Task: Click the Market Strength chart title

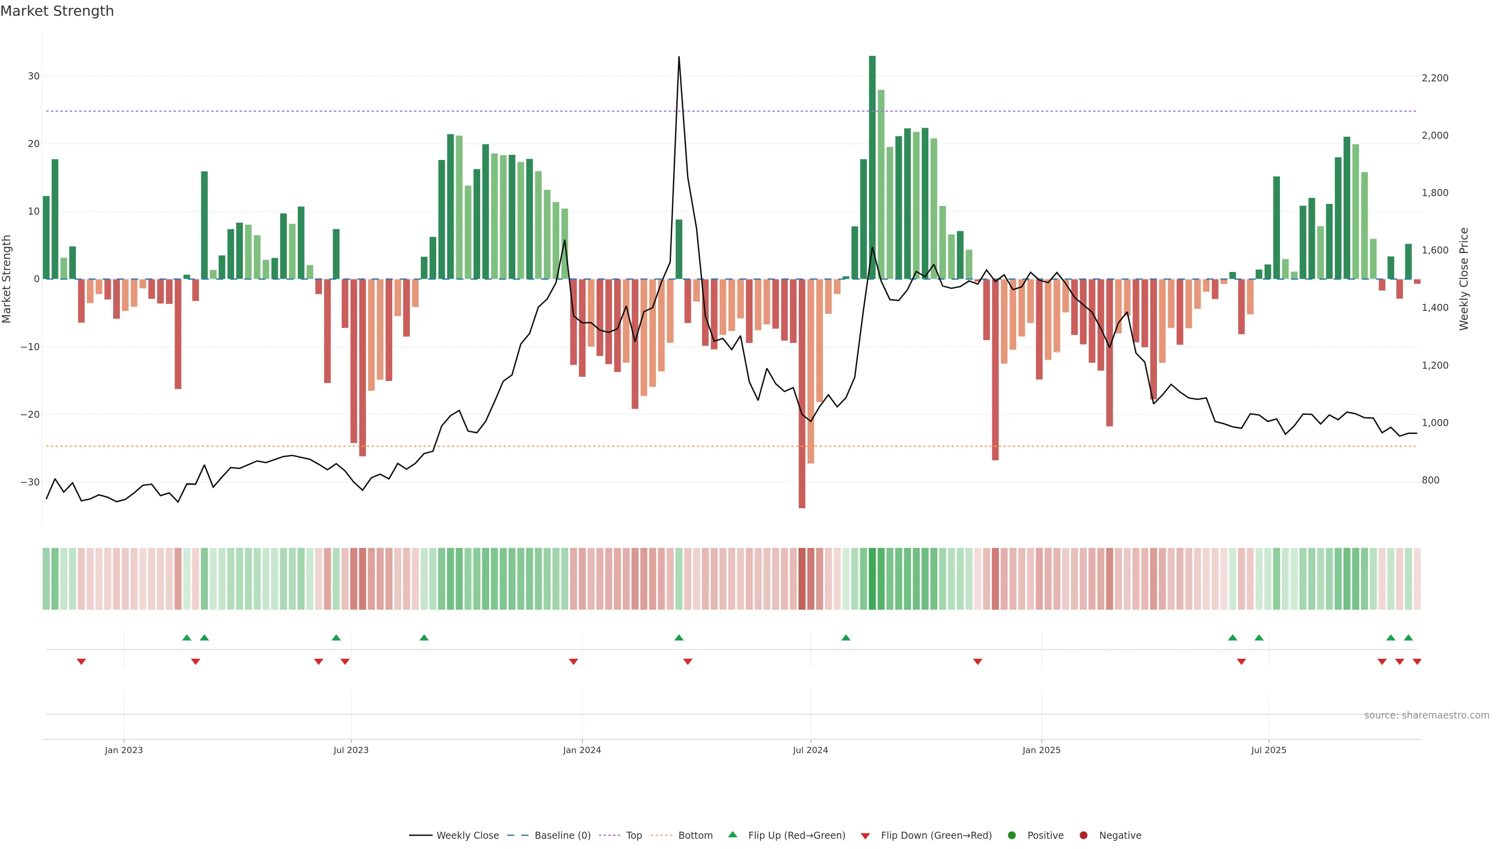Action: pyautogui.click(x=57, y=11)
